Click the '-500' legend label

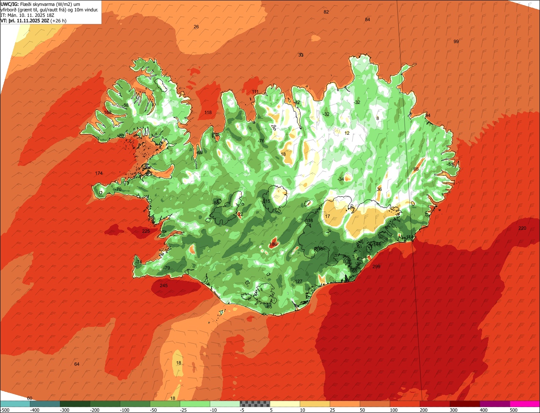point(5,410)
